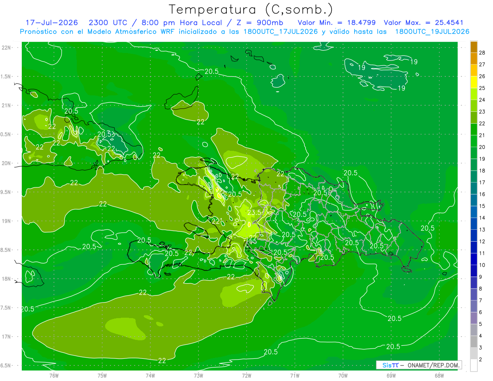
Task: Click the '73W' longitude label
Action: point(198,375)
